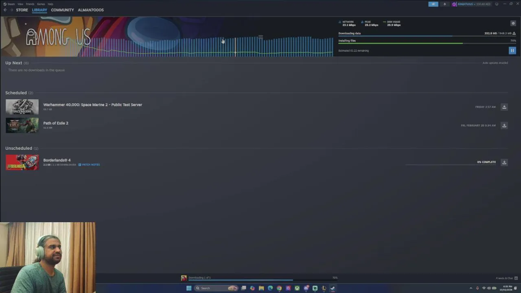Click the announcements megaphone button
This screenshot has height=293, width=521.
point(433,4)
